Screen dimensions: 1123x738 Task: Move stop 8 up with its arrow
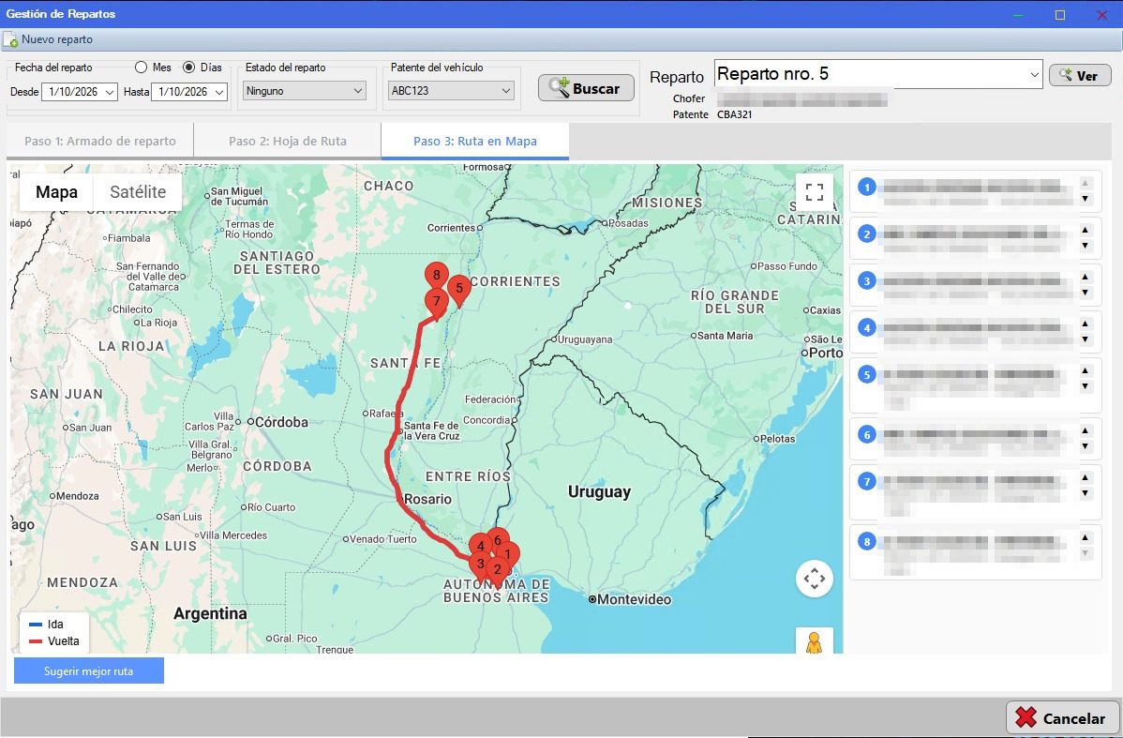(x=1086, y=537)
